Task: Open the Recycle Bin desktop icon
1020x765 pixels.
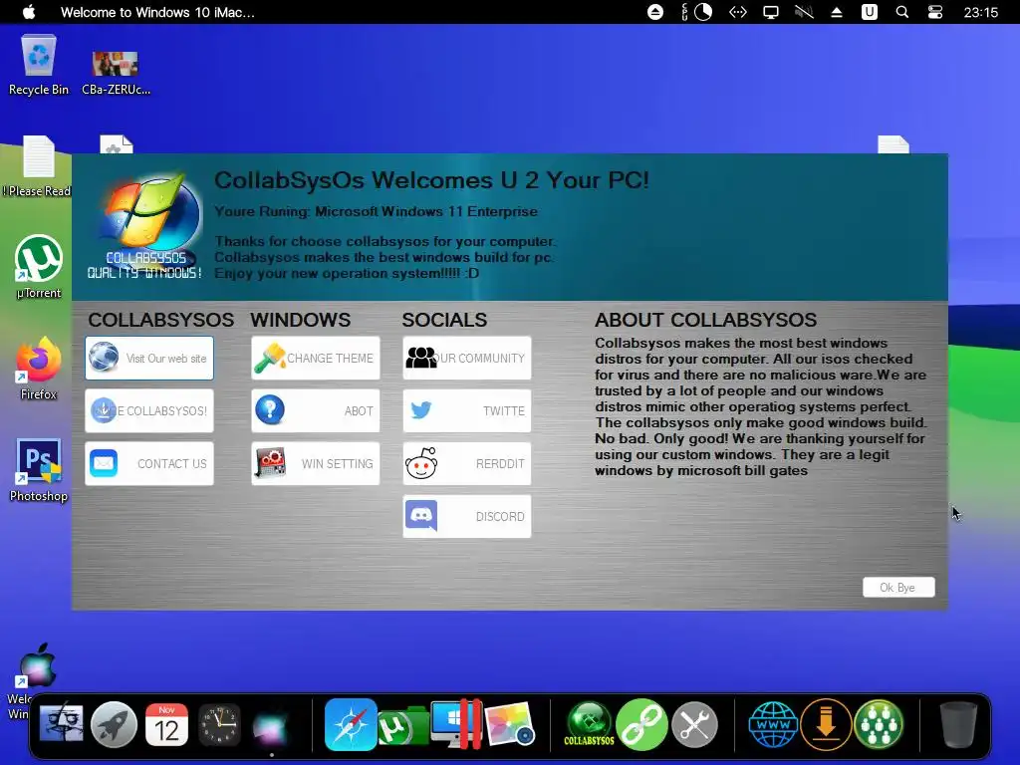Action: [39, 65]
